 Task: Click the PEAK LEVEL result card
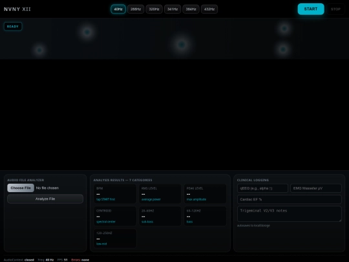tap(205, 193)
